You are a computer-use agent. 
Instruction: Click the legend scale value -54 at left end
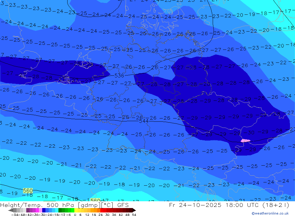(x=15, y=215)
